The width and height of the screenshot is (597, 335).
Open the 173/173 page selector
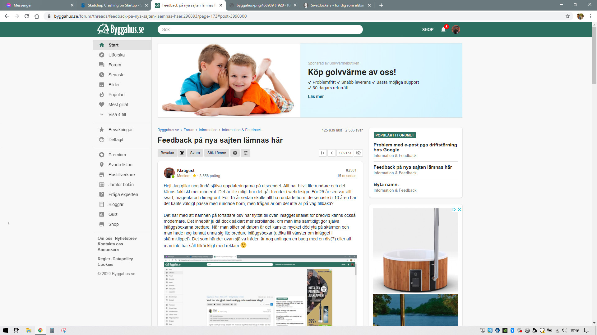345,153
